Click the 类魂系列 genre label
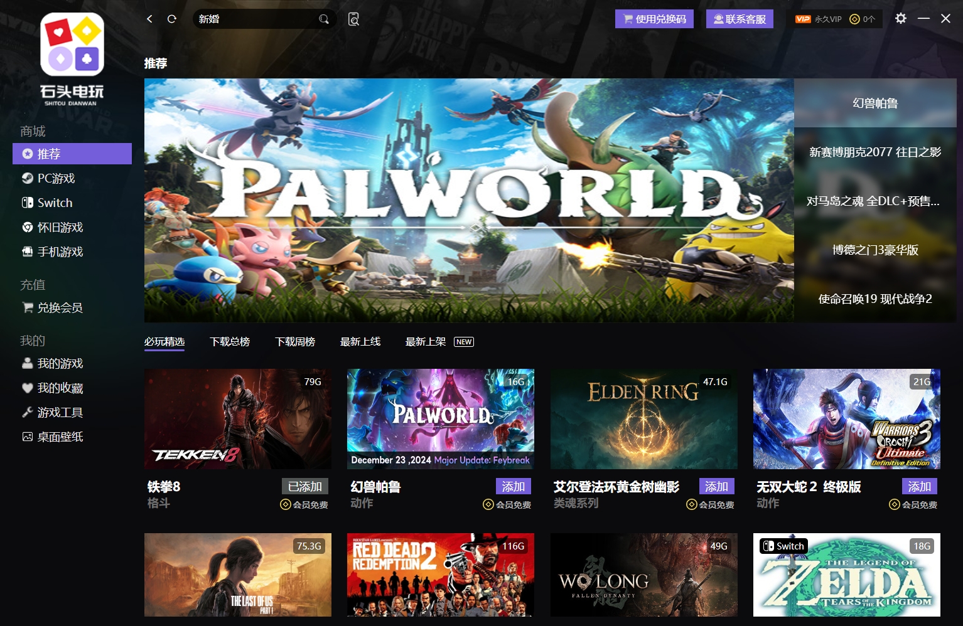Viewport: 963px width, 626px height. [x=576, y=503]
